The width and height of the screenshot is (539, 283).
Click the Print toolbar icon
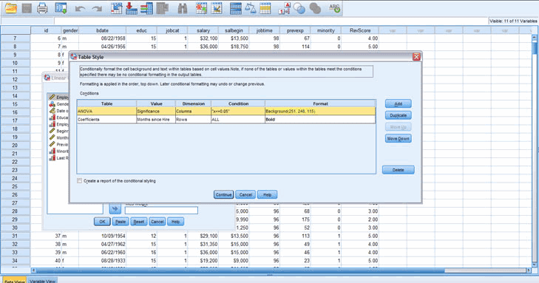[x=42, y=7]
